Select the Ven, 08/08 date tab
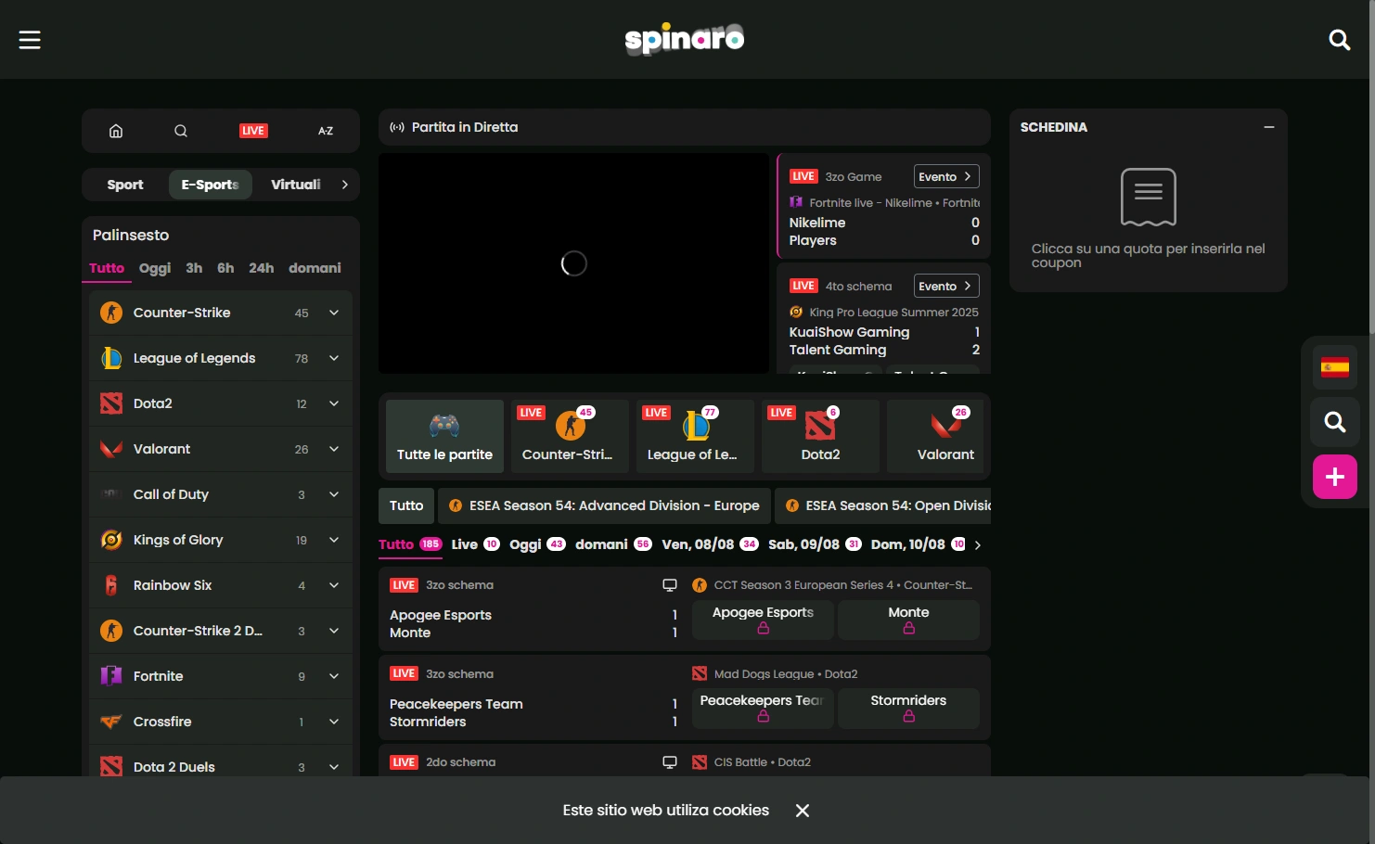Screen dimensions: 1375x844 pos(710,544)
